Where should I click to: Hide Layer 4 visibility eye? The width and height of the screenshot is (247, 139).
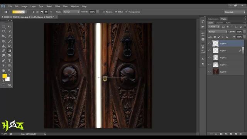(209, 44)
